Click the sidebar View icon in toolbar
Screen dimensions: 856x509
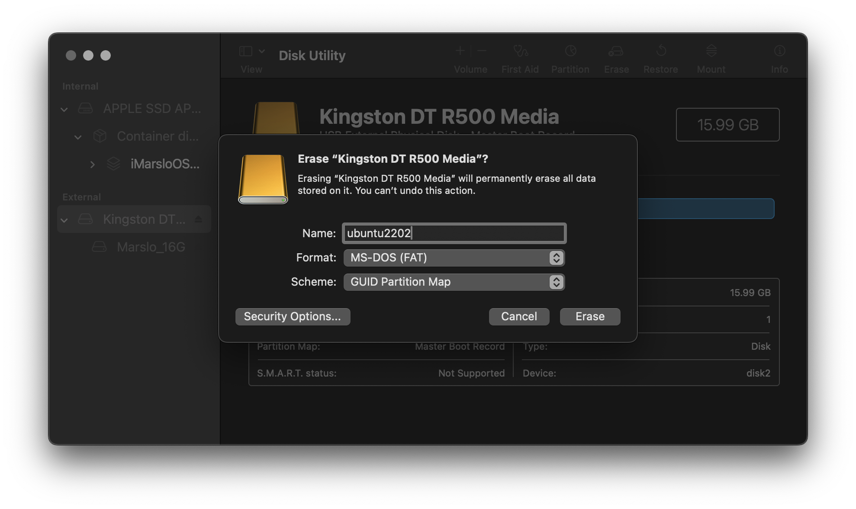pyautogui.click(x=246, y=52)
